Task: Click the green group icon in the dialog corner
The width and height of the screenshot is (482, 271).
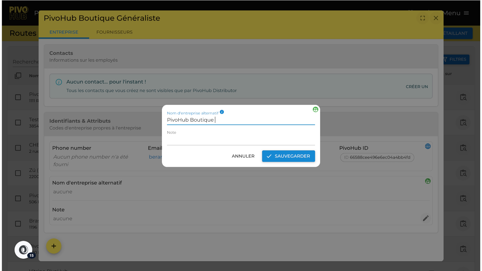Action: pyautogui.click(x=315, y=109)
